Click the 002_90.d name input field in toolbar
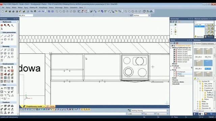This screenshot has height=121, width=216. pyautogui.click(x=26, y=15)
